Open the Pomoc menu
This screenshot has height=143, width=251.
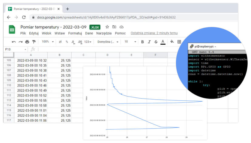click(x=120, y=33)
